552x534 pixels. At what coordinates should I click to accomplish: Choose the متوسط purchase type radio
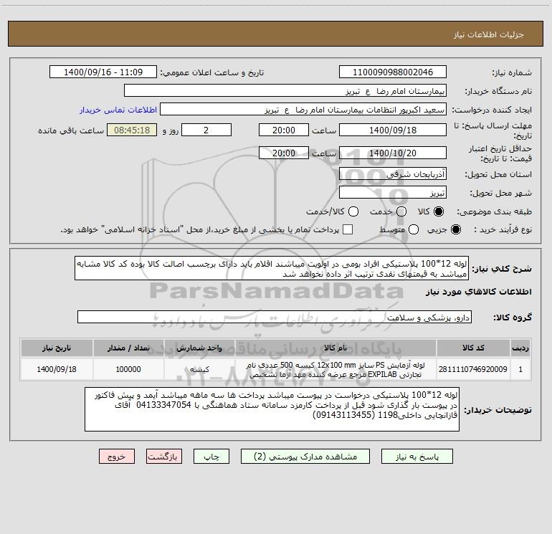pos(414,229)
